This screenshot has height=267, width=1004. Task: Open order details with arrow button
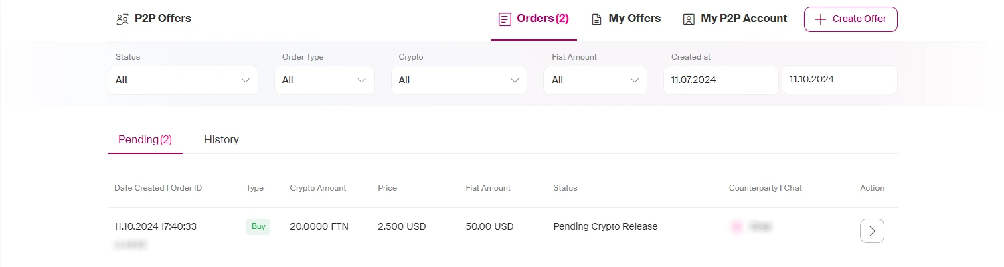pyautogui.click(x=872, y=231)
